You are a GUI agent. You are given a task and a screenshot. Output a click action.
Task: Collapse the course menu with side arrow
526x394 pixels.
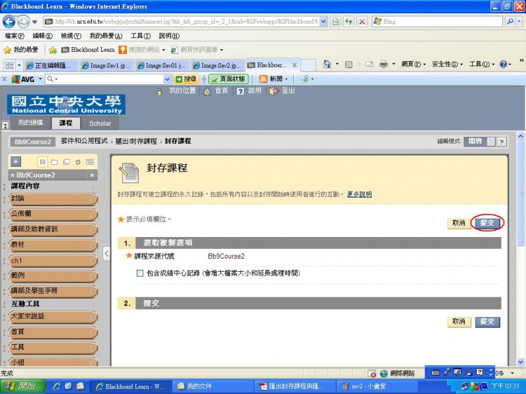[107, 253]
